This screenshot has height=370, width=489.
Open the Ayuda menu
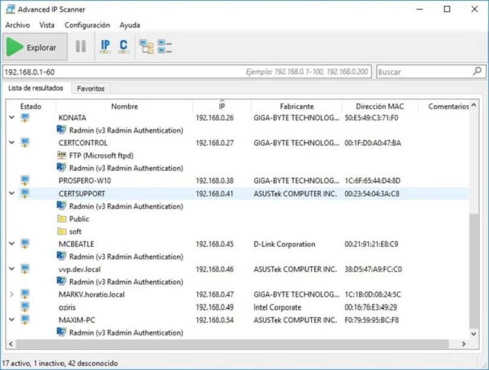(x=130, y=25)
